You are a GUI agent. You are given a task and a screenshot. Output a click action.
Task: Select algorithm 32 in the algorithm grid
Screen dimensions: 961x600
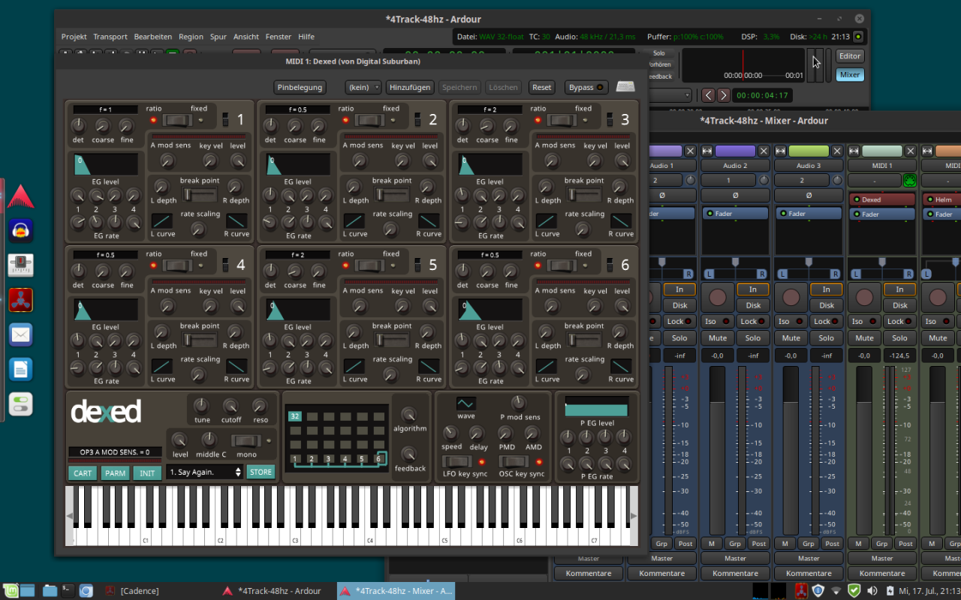tap(294, 416)
